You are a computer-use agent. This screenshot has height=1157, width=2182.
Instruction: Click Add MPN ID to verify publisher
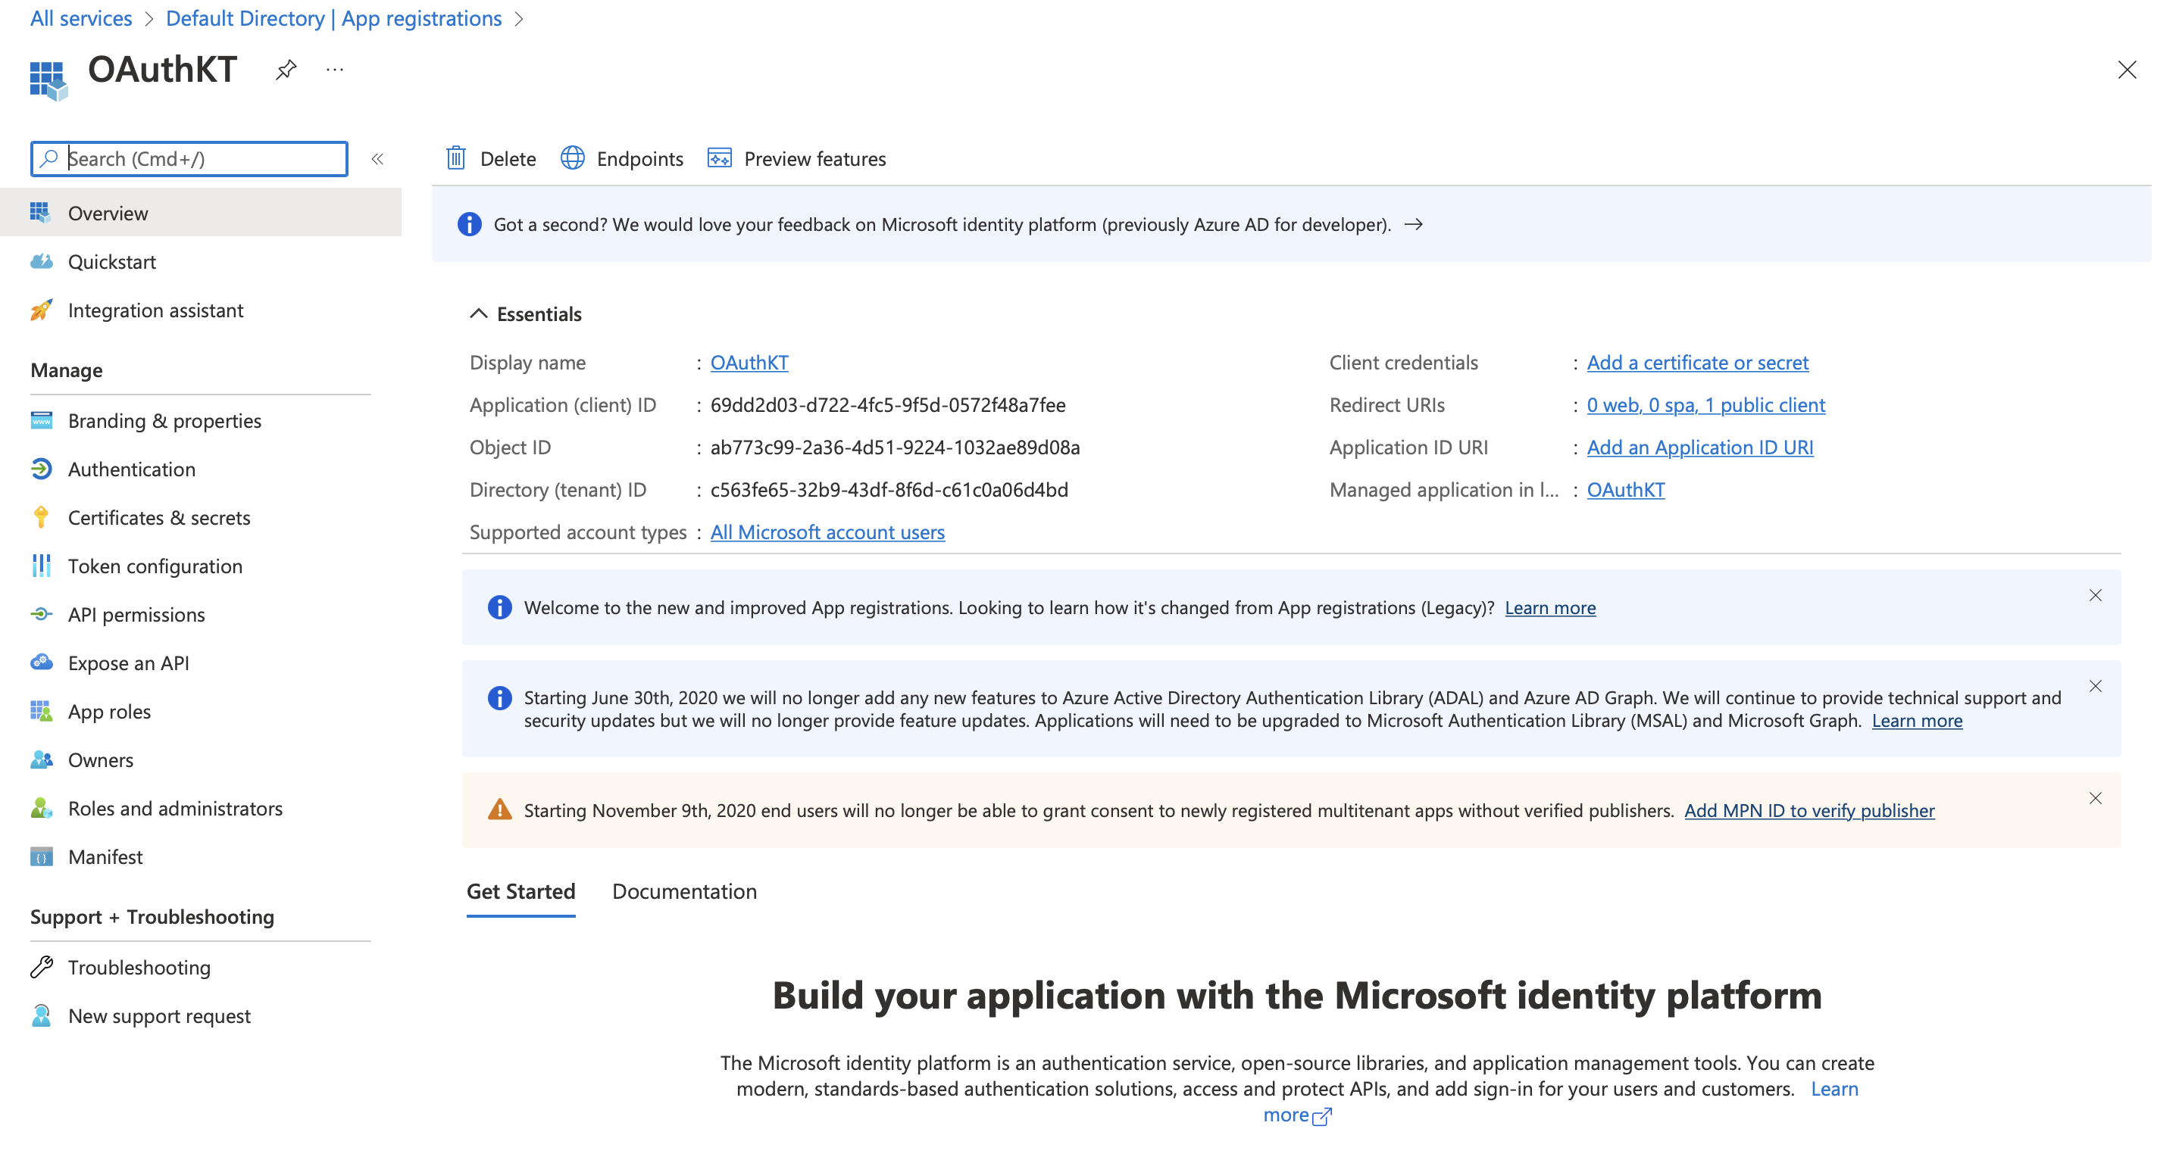pos(1809,811)
